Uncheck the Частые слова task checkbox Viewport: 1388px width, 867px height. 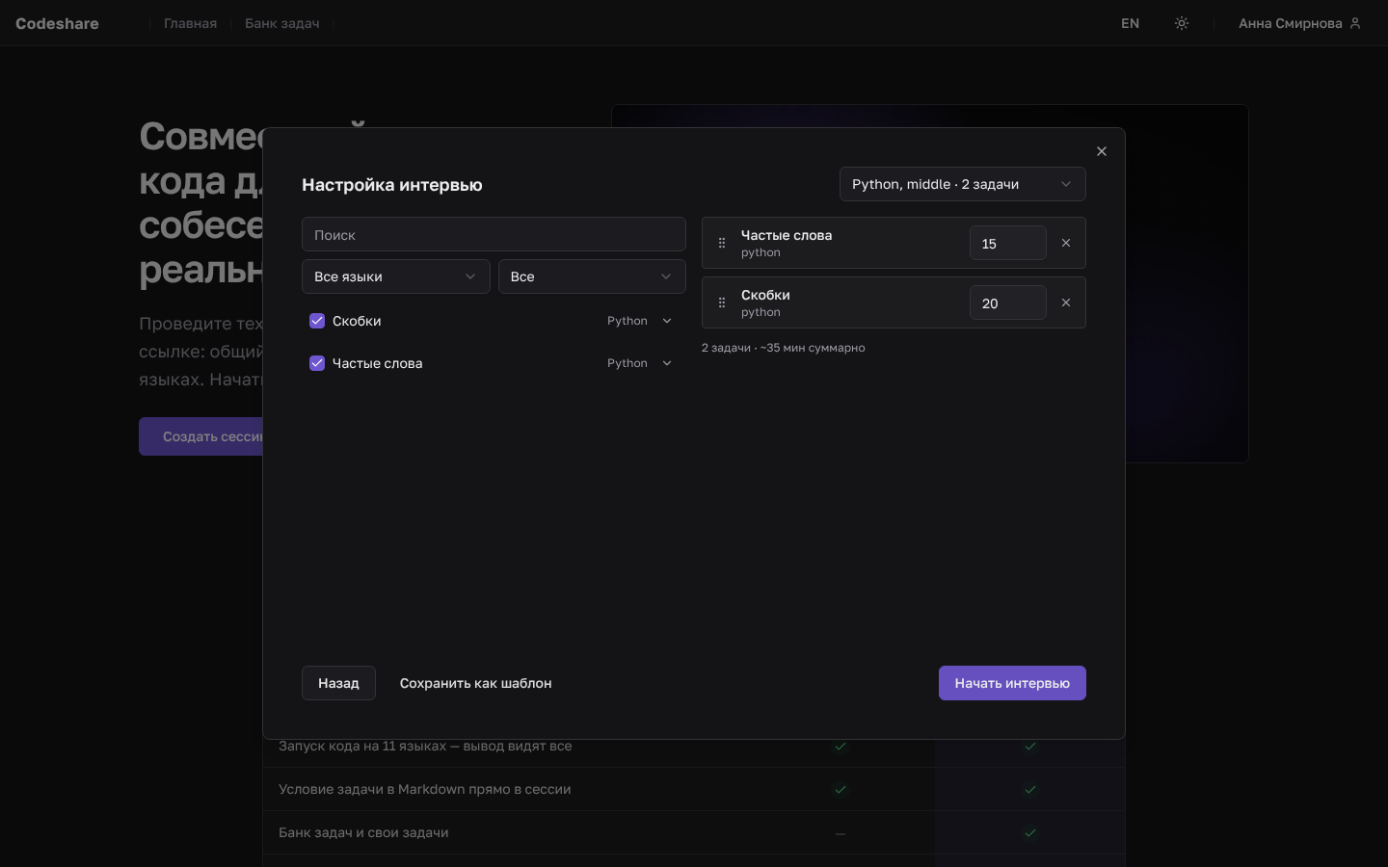click(317, 363)
